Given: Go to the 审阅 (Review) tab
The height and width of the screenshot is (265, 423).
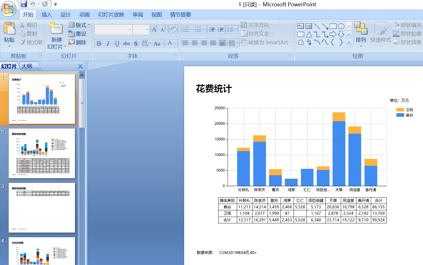Looking at the screenshot, I should (x=138, y=15).
